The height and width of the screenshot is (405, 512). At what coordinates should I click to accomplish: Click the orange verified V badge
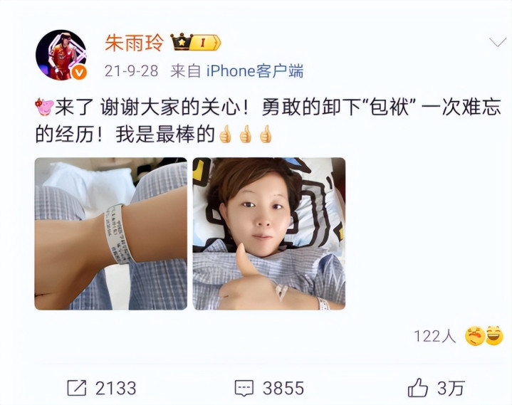pos(79,73)
